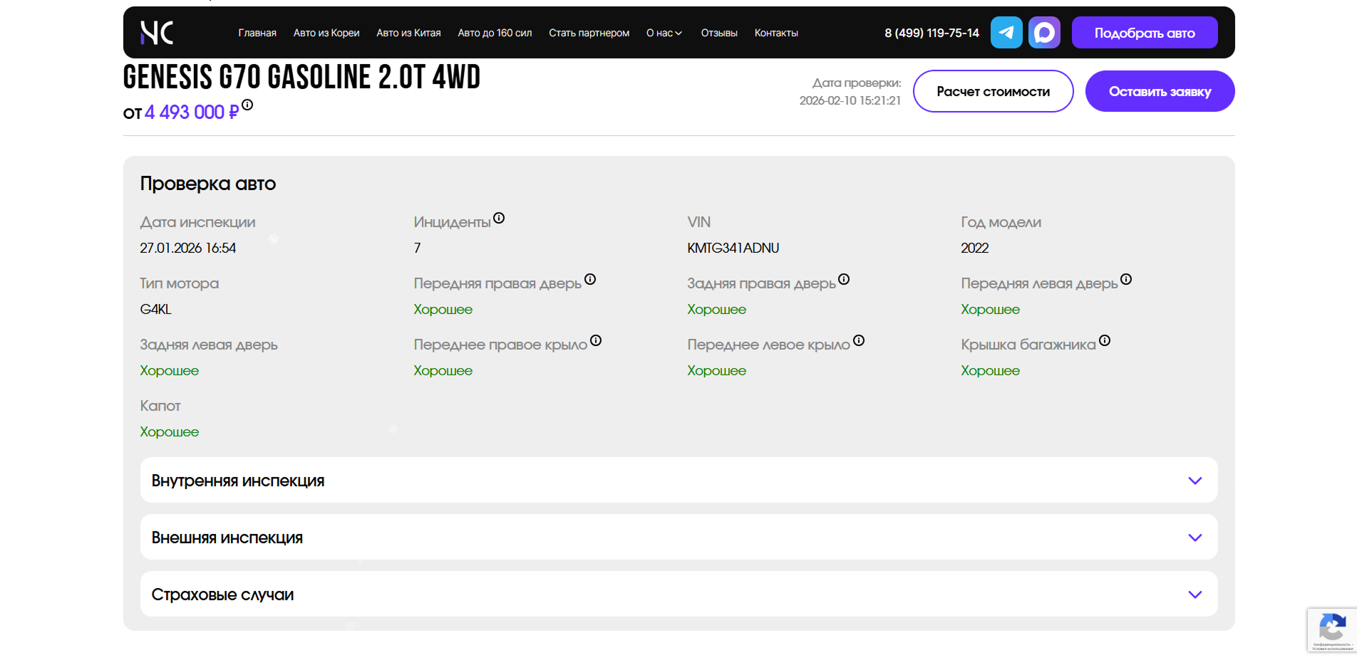
Task: Open the Telegram contact icon
Action: (1006, 33)
